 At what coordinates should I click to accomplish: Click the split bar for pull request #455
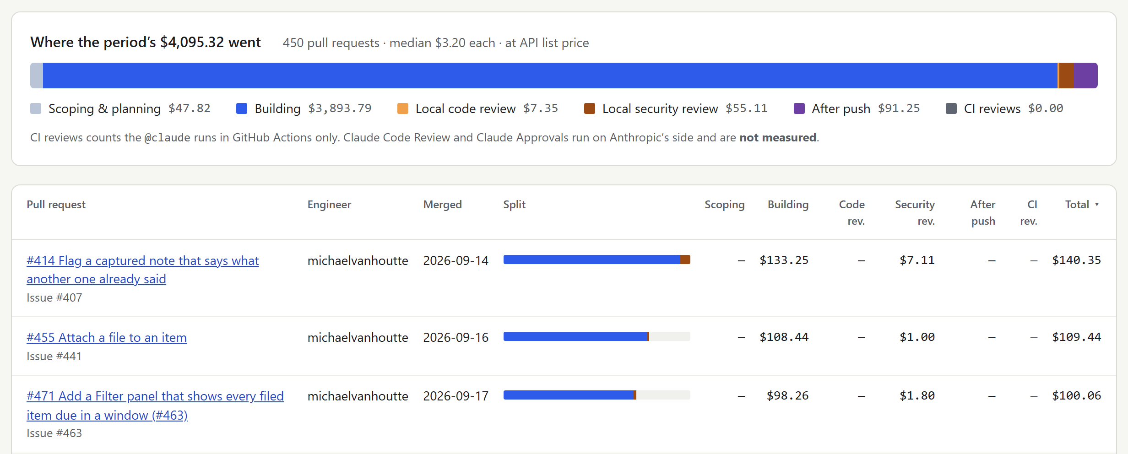[597, 336]
